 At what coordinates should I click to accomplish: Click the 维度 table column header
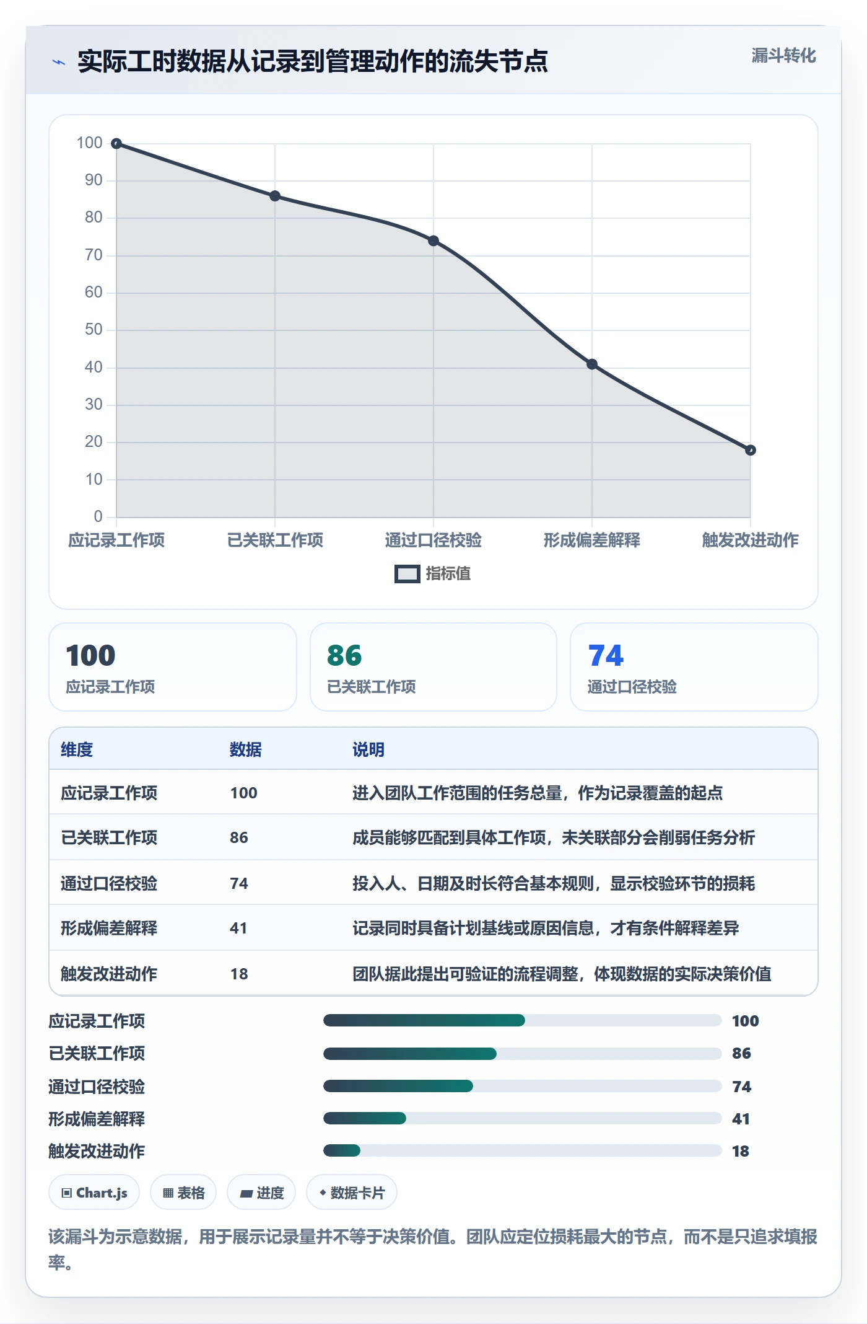[x=77, y=749]
